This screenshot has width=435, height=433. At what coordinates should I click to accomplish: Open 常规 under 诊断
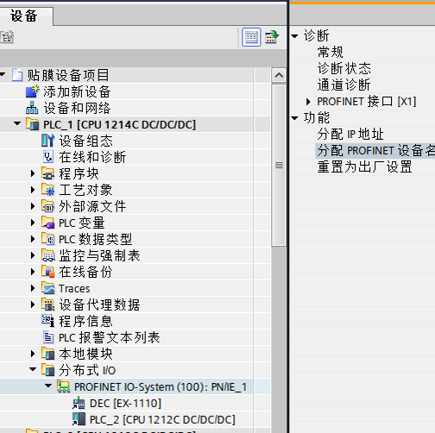pos(331,52)
